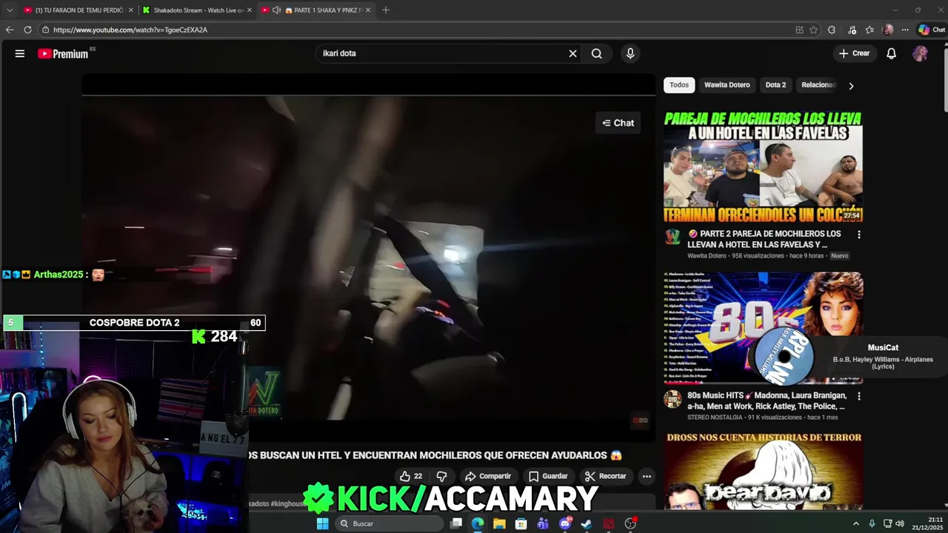Reload the page in the browser

(27, 30)
